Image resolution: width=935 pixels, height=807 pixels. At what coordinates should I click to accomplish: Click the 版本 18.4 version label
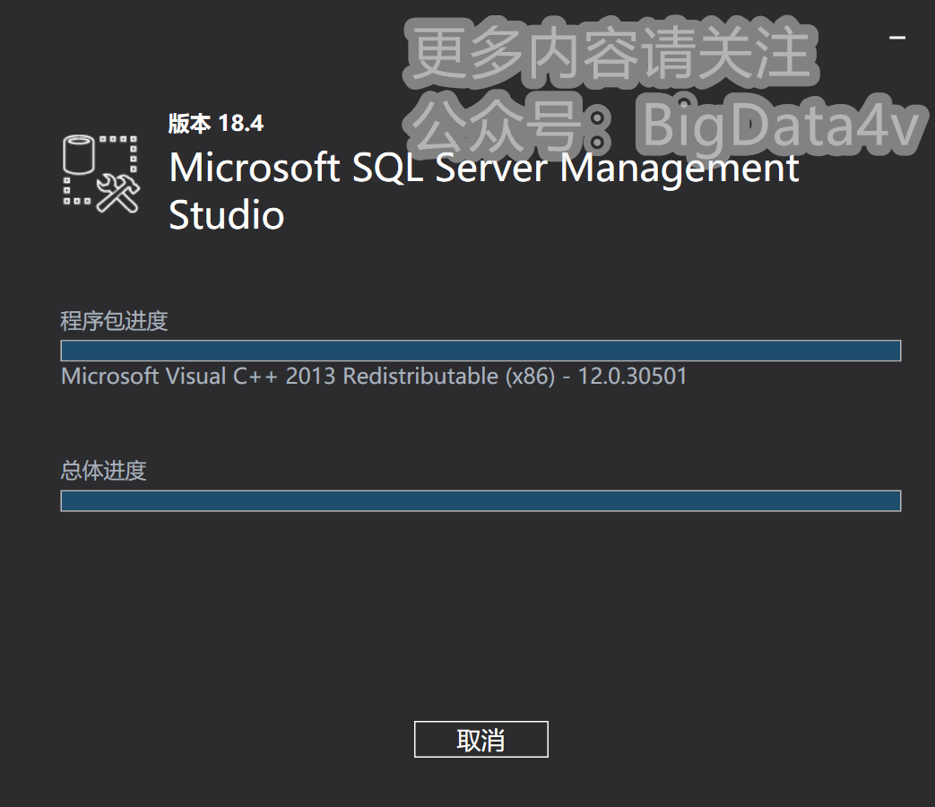[x=216, y=124]
